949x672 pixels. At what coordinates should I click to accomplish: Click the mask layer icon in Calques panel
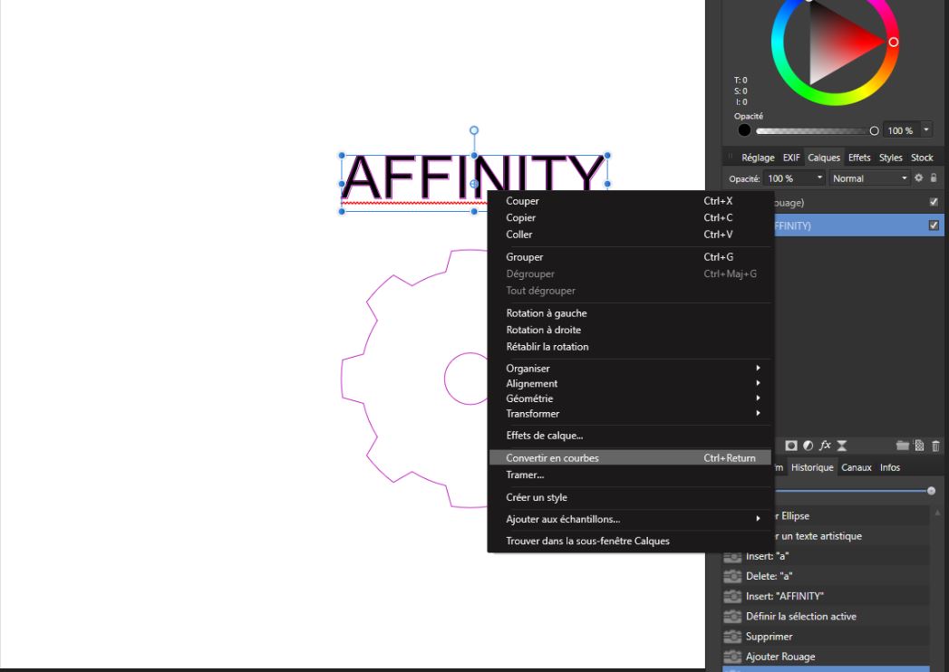point(791,446)
